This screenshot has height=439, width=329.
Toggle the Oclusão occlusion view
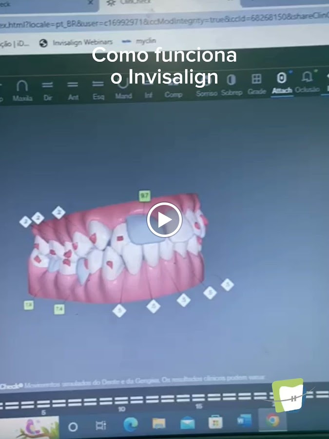click(307, 82)
